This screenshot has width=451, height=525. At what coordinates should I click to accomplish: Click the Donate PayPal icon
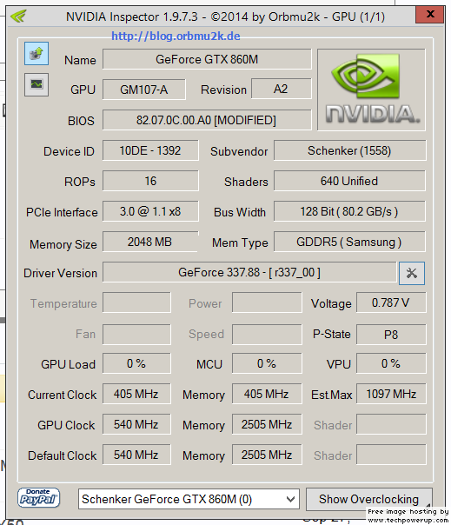pyautogui.click(x=38, y=498)
